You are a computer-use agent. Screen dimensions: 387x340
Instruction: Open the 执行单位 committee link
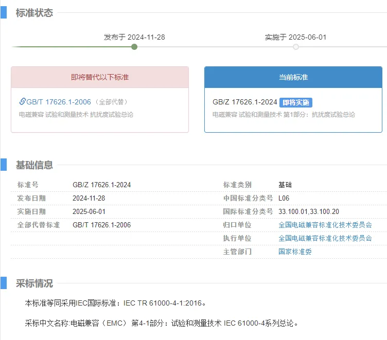(325, 238)
